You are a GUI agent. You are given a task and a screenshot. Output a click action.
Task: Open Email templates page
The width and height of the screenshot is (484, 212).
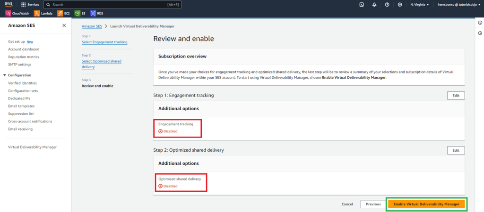[x=21, y=106]
